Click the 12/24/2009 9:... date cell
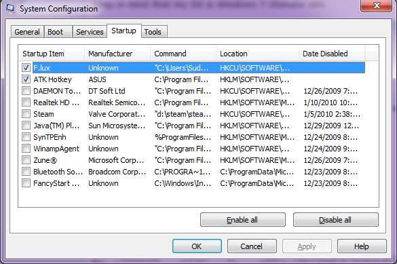This screenshot has width=397, height=264. point(330,149)
